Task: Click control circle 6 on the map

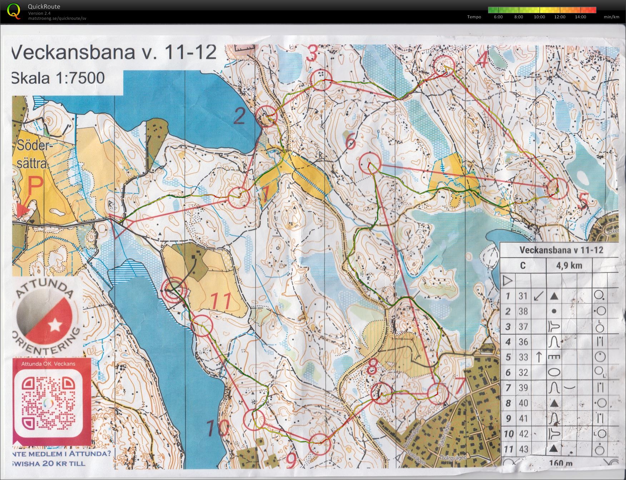Action: (369, 163)
